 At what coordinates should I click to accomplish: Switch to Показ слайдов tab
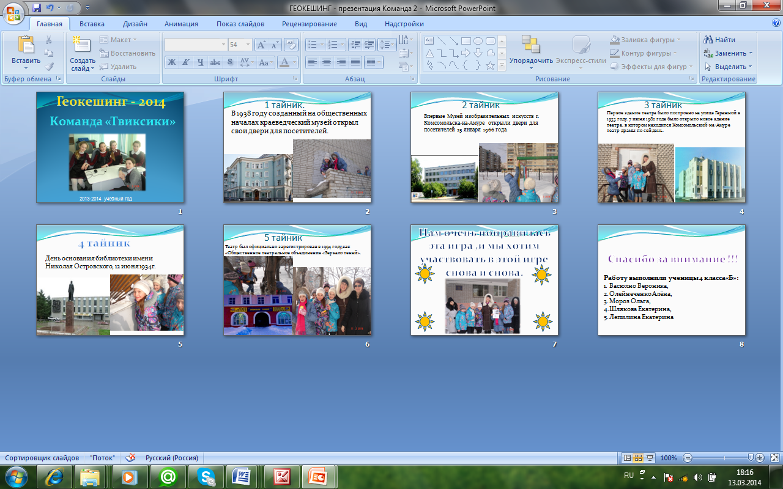click(x=240, y=24)
